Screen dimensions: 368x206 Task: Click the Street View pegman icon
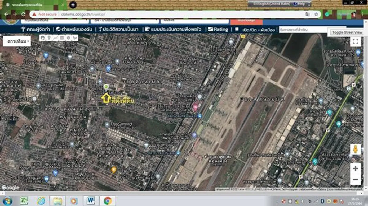click(x=355, y=149)
